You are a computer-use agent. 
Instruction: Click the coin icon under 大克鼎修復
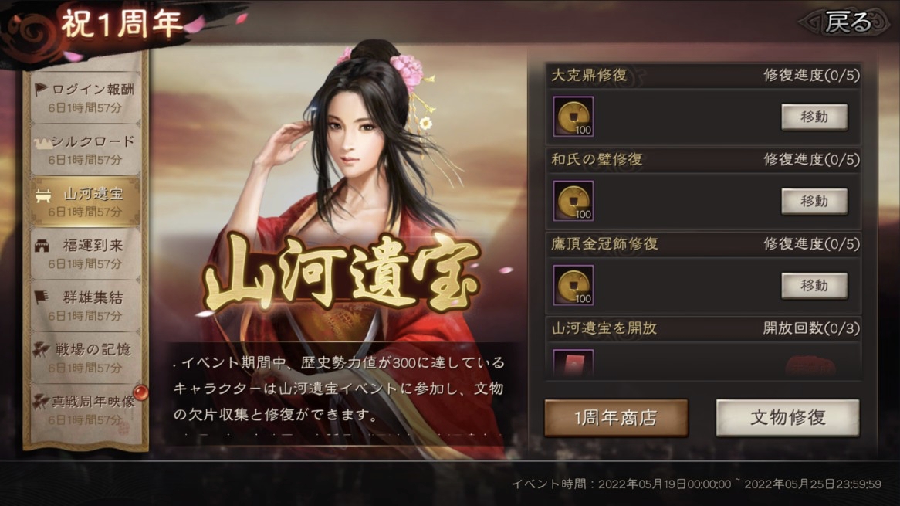point(573,117)
